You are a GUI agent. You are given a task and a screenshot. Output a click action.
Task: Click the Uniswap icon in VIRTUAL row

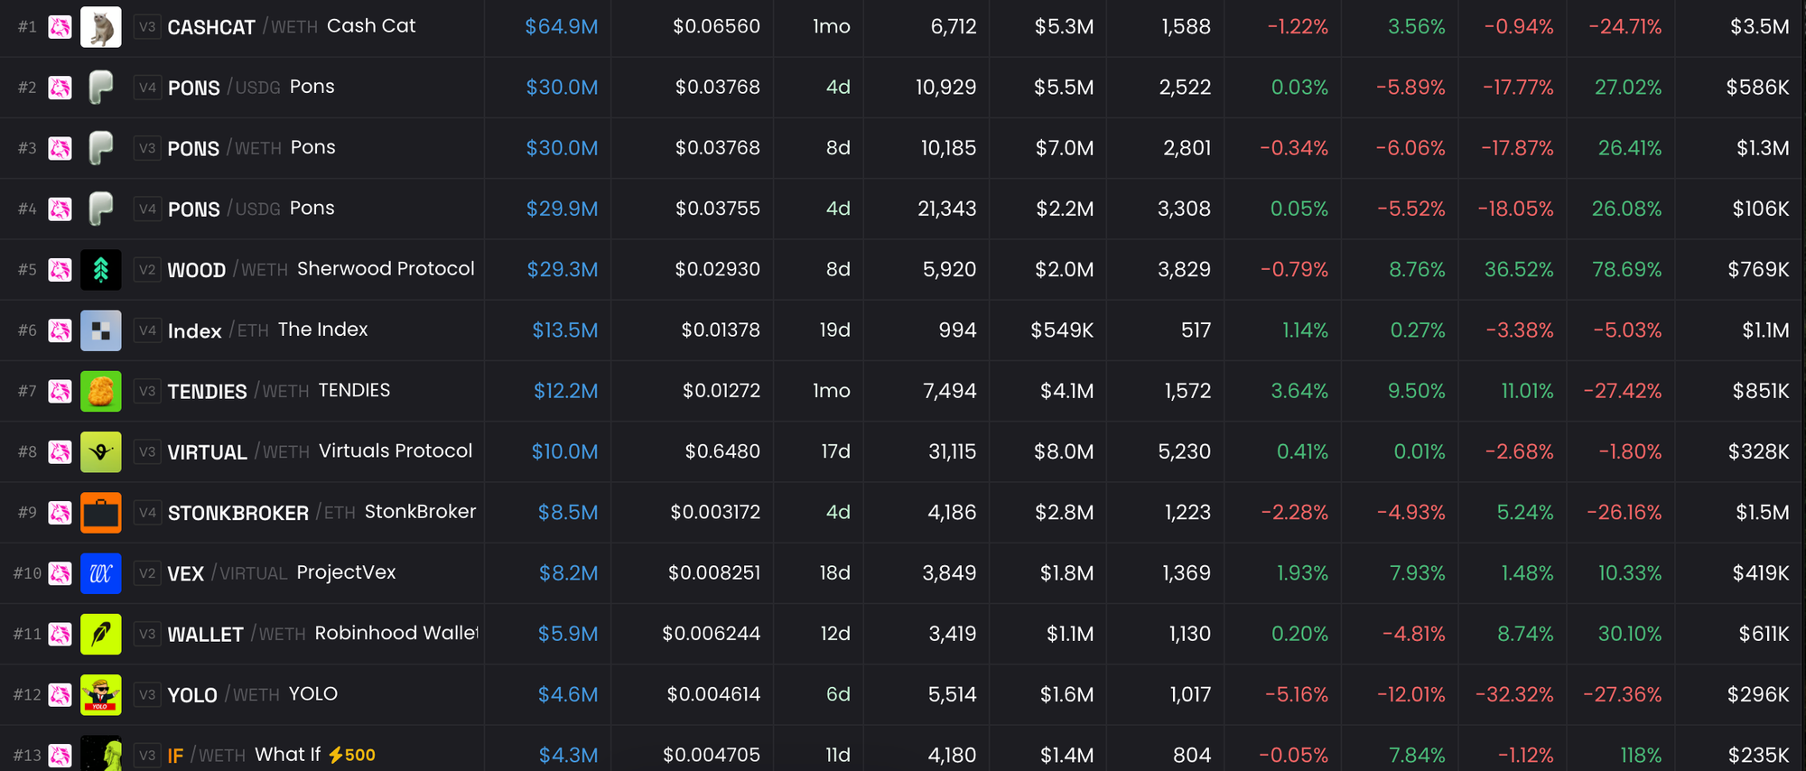pyautogui.click(x=61, y=451)
